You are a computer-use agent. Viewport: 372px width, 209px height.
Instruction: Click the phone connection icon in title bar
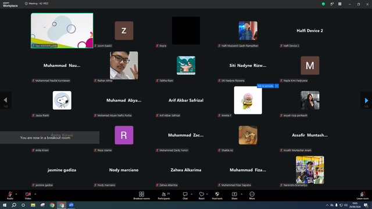[x=332, y=4]
